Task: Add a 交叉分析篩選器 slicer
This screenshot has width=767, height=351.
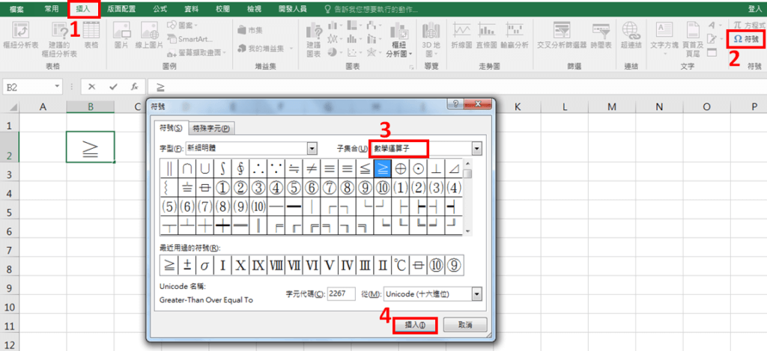Action: point(560,36)
